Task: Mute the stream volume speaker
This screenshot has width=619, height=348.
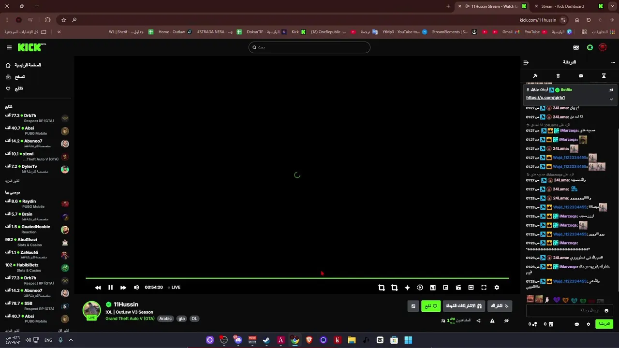Action: [x=136, y=288]
